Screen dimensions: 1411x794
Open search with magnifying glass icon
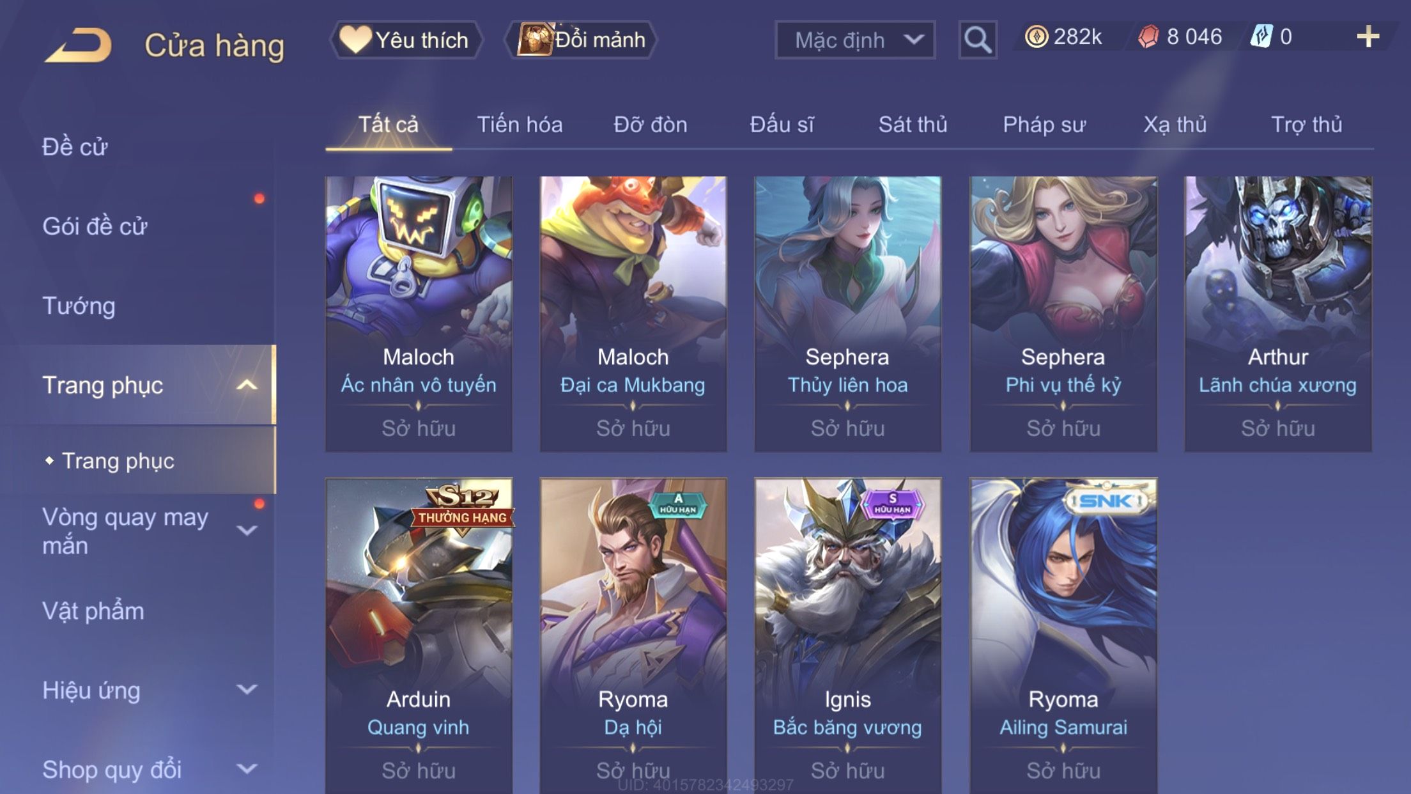coord(977,40)
